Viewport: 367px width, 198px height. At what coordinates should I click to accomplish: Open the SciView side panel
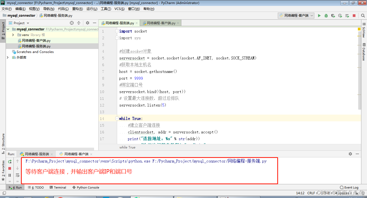(364, 32)
